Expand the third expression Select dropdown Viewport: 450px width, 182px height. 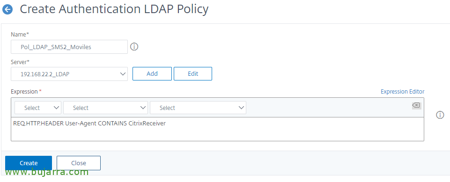point(198,108)
